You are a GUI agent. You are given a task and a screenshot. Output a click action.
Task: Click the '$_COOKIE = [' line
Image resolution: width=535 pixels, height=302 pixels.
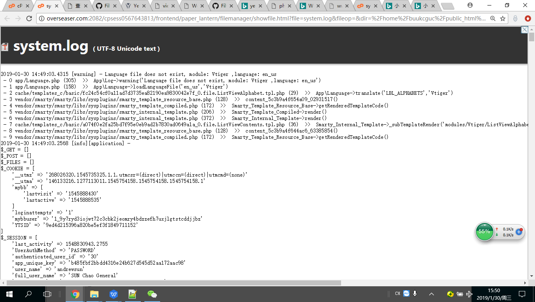click(18, 168)
